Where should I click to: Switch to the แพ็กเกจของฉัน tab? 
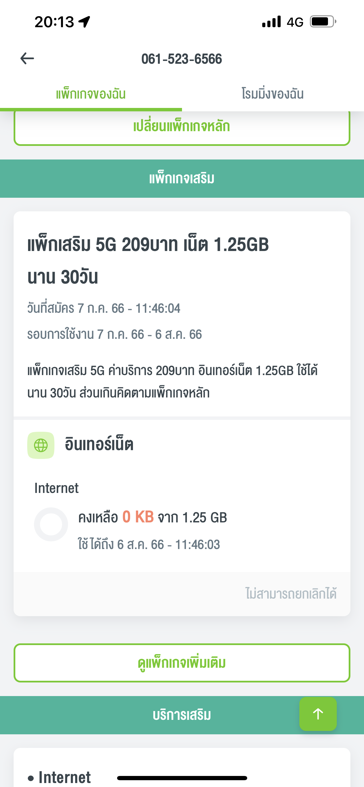coord(91,94)
